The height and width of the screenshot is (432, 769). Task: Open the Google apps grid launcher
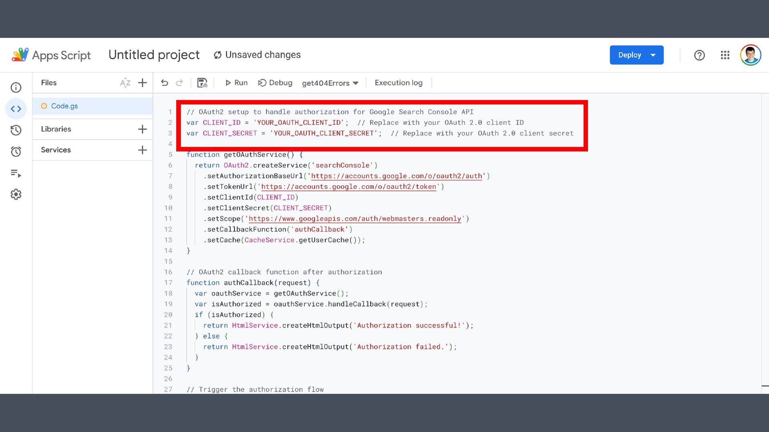(x=725, y=55)
